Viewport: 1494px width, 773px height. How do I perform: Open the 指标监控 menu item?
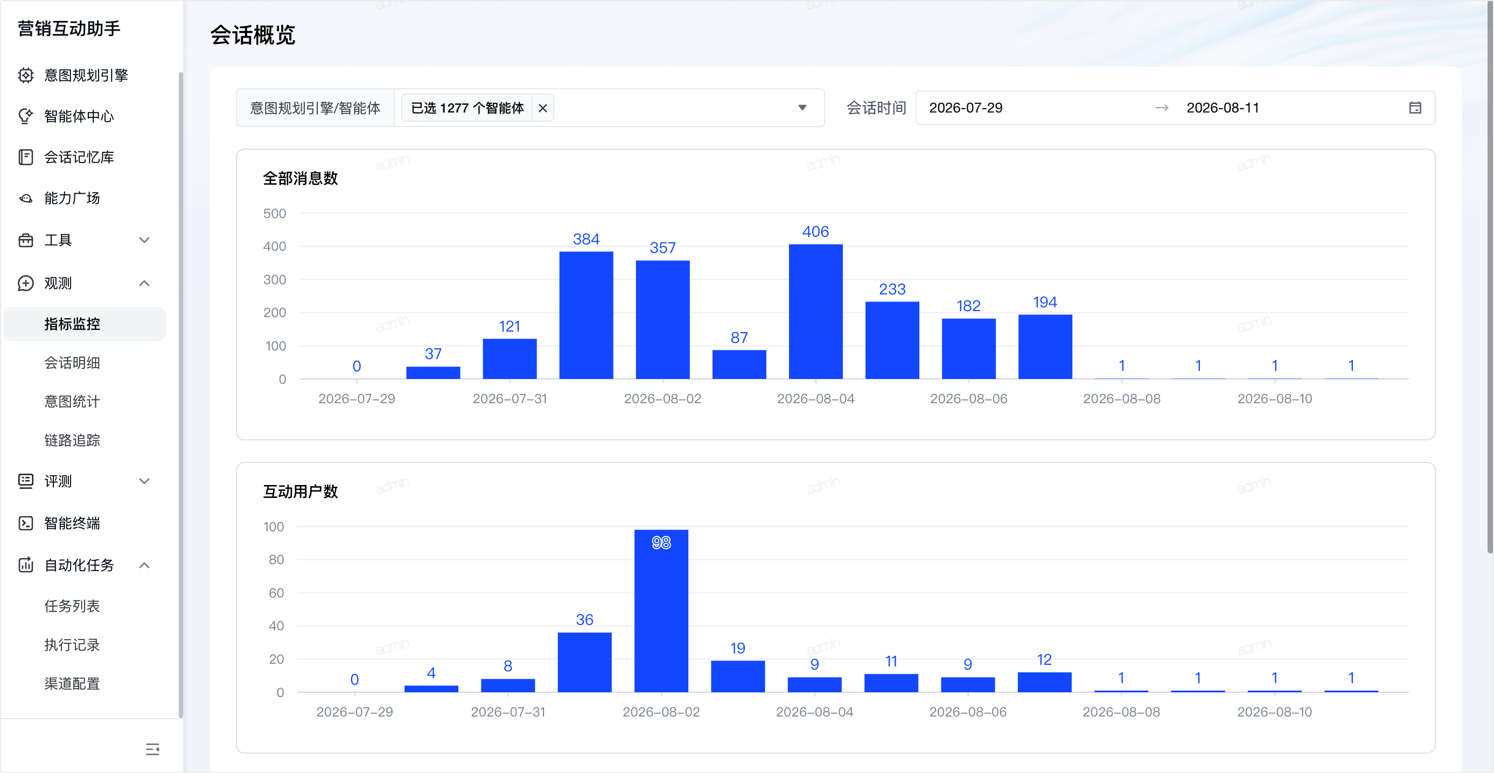(85, 324)
